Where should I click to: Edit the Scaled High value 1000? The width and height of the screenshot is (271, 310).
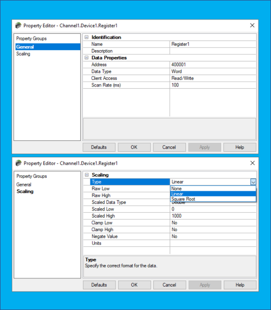point(213,216)
